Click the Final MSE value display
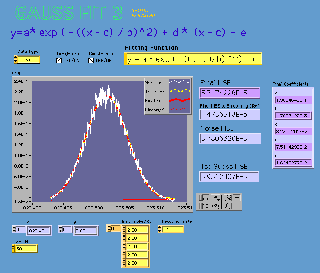The width and height of the screenshot is (320, 273). click(230, 93)
